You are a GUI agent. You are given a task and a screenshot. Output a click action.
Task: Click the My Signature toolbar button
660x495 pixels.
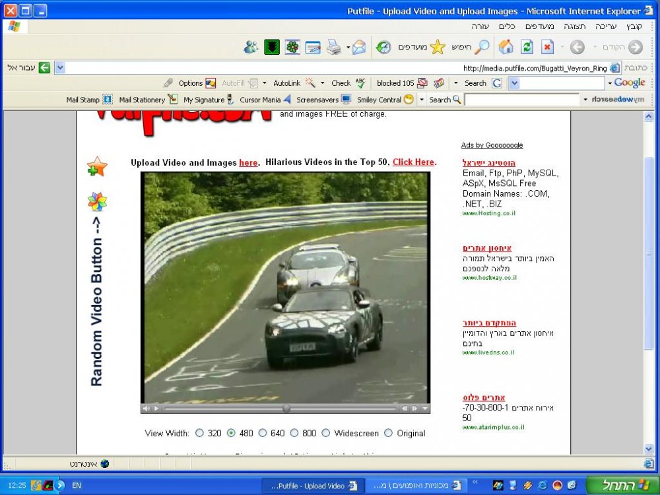[209, 100]
